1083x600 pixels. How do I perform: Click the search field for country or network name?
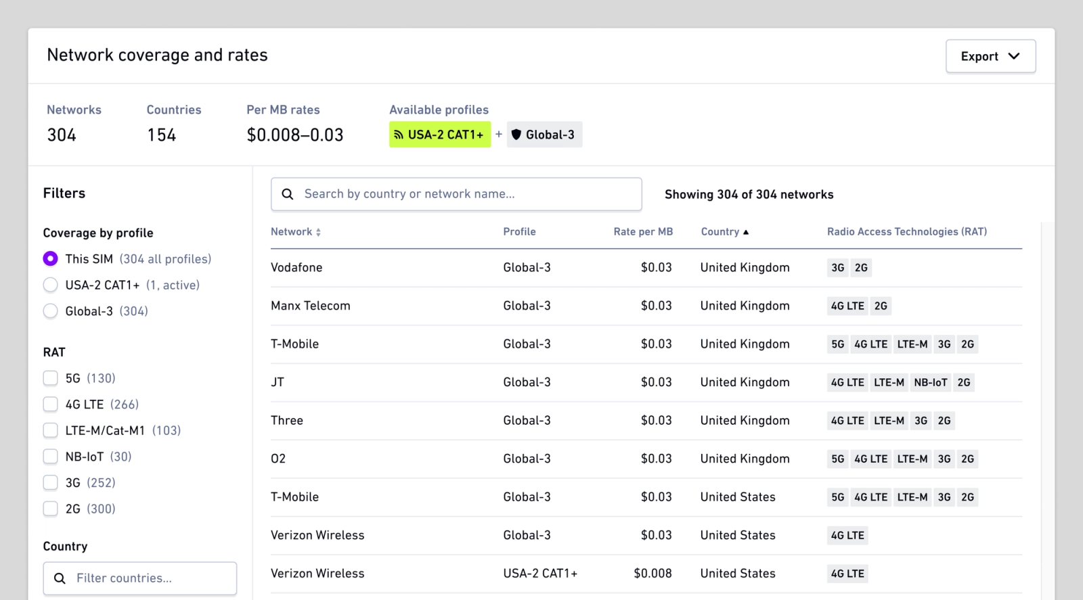456,194
